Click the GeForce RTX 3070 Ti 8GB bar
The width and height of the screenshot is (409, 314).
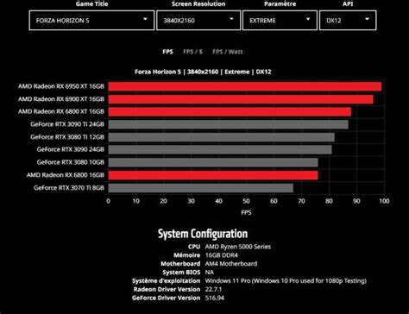201,188
